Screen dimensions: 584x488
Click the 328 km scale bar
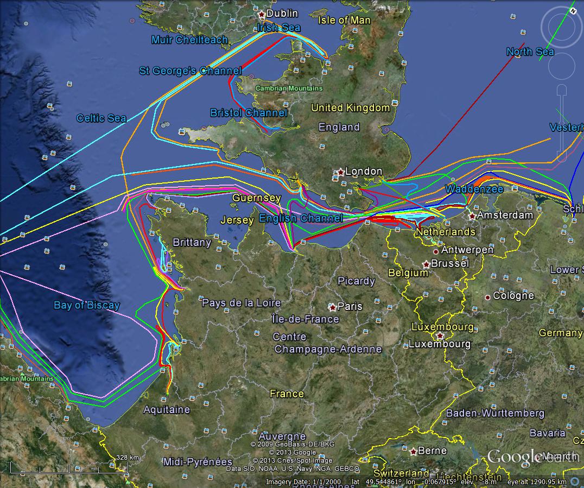[x=68, y=466]
